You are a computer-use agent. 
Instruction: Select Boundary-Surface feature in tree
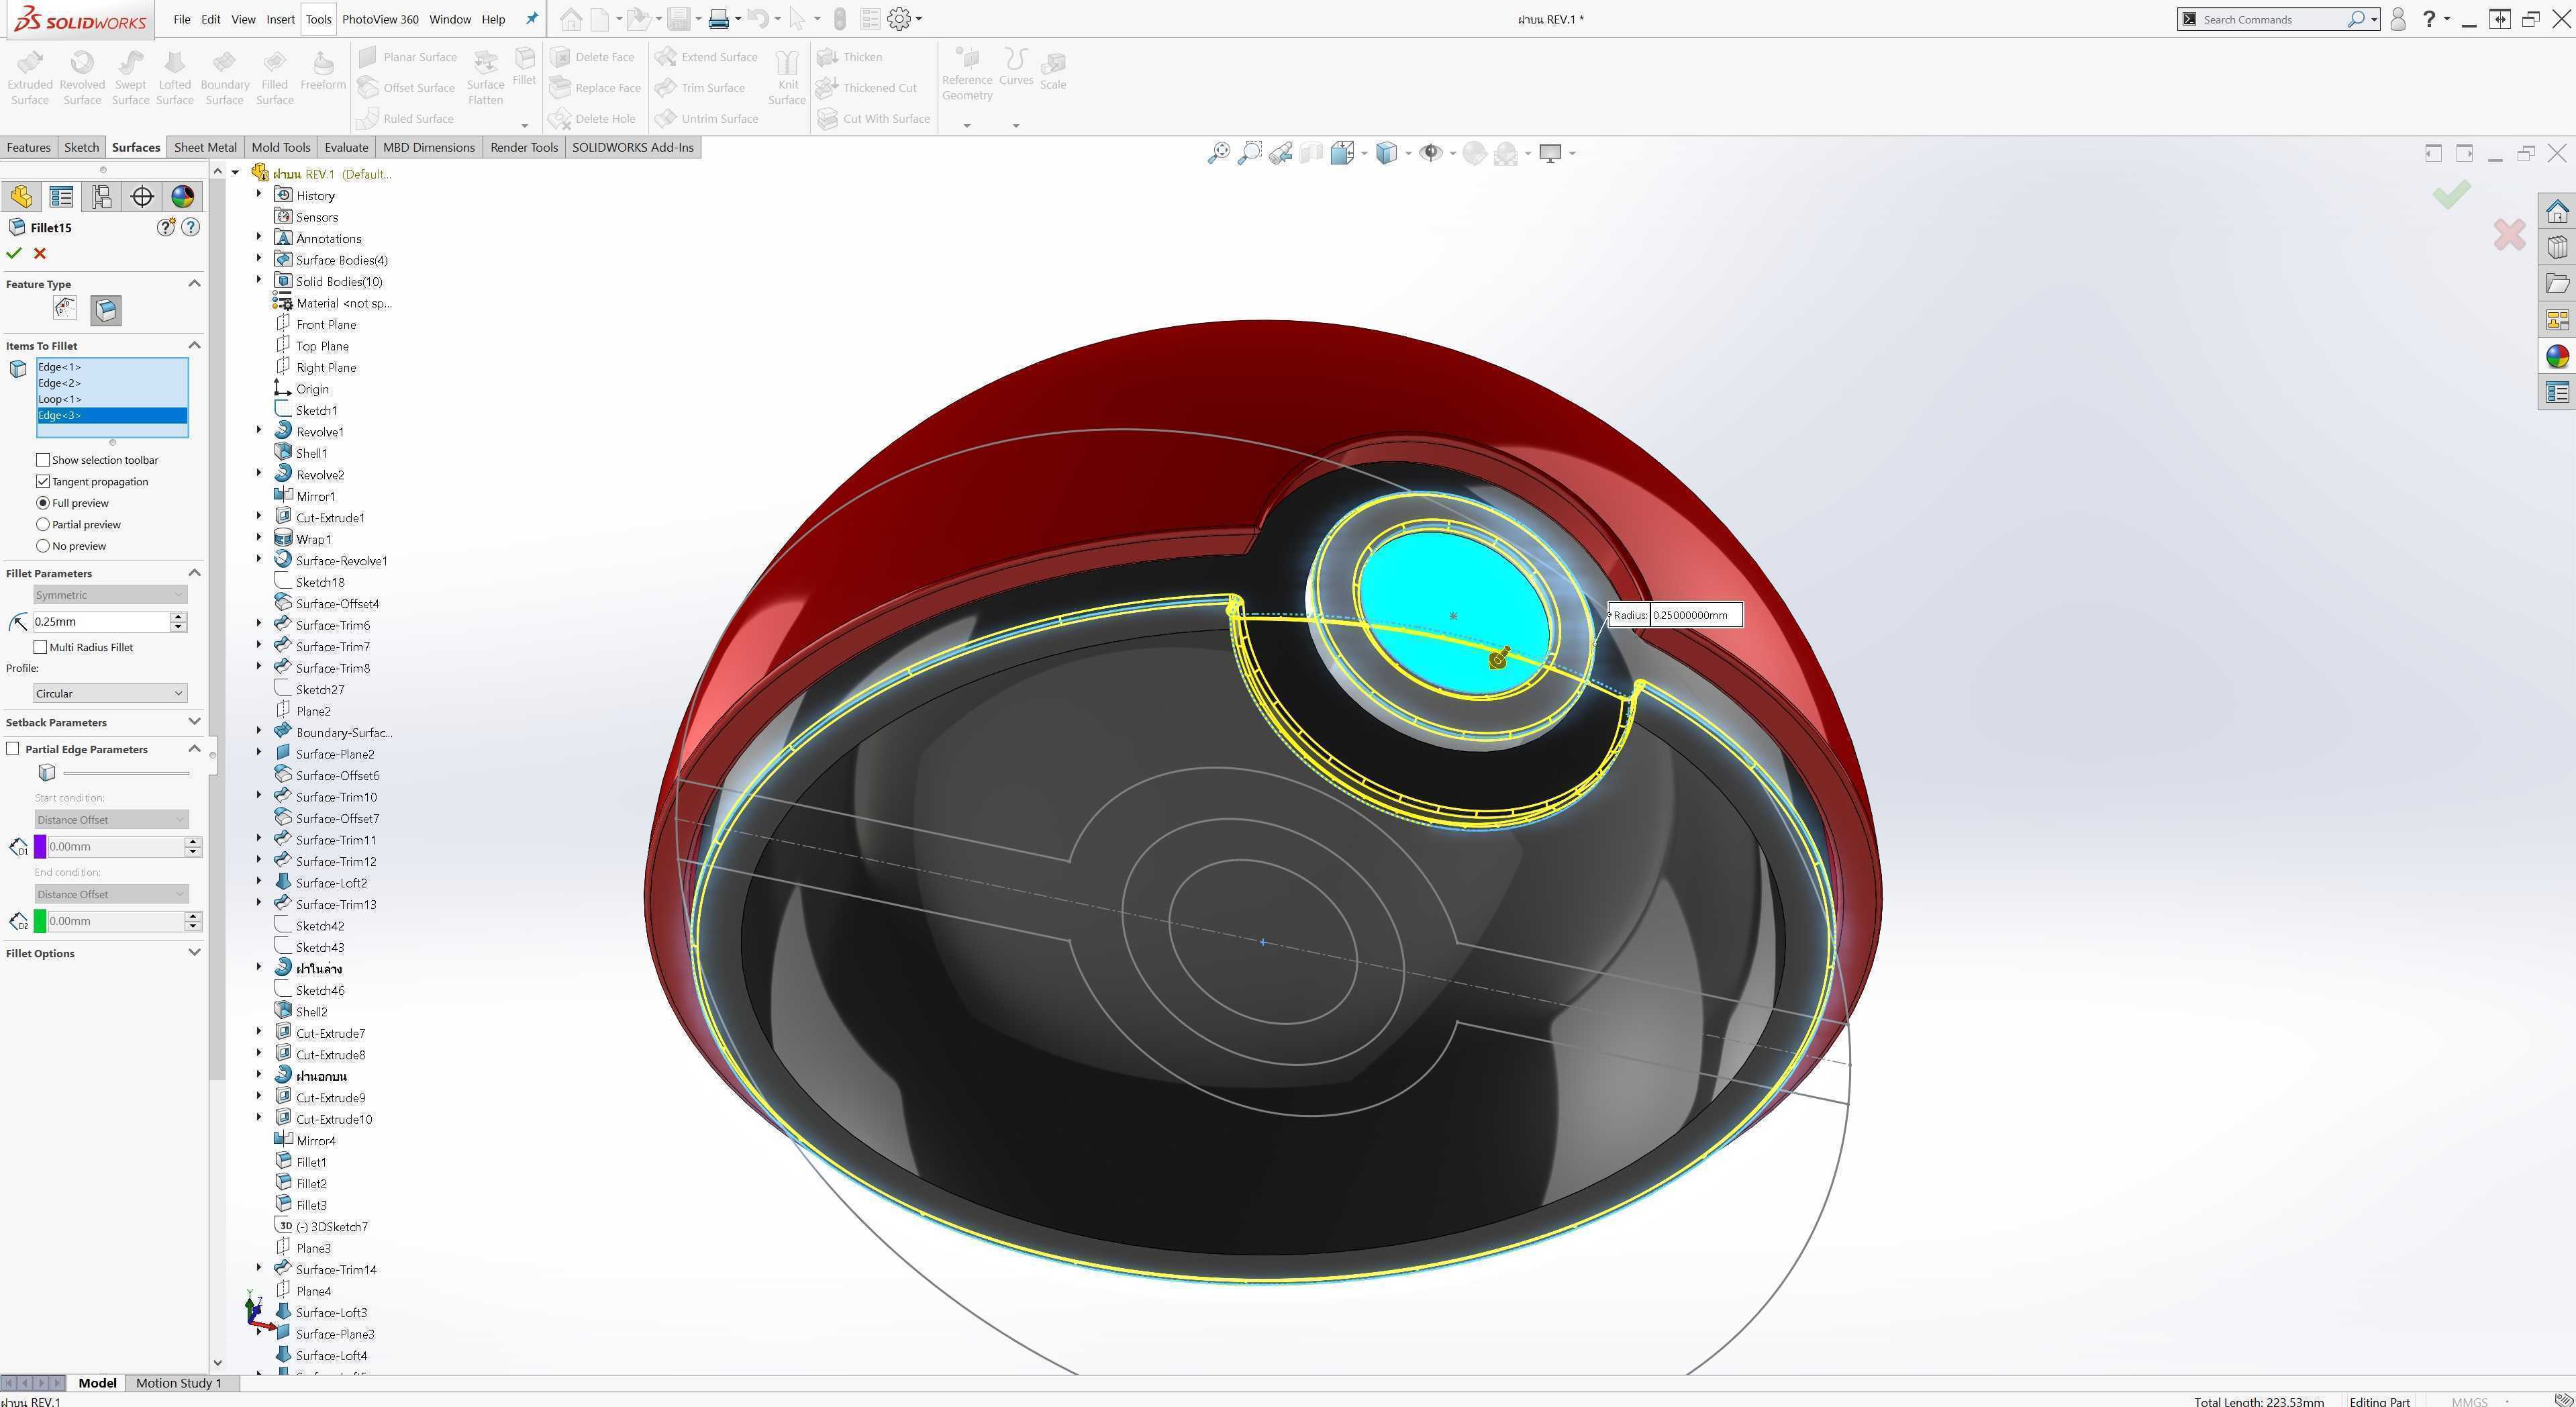(x=343, y=732)
